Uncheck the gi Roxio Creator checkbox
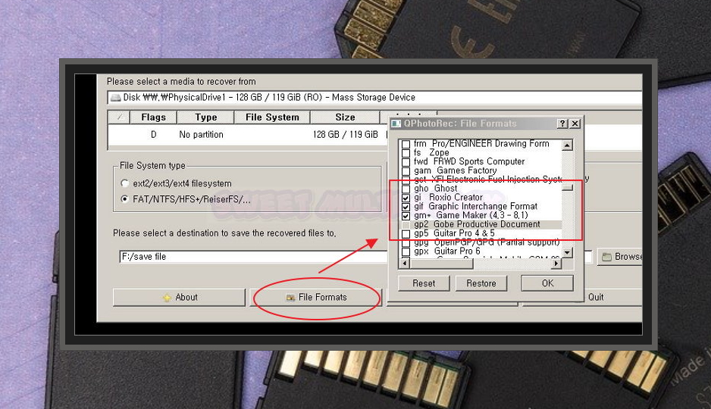711x409 pixels. 406,198
